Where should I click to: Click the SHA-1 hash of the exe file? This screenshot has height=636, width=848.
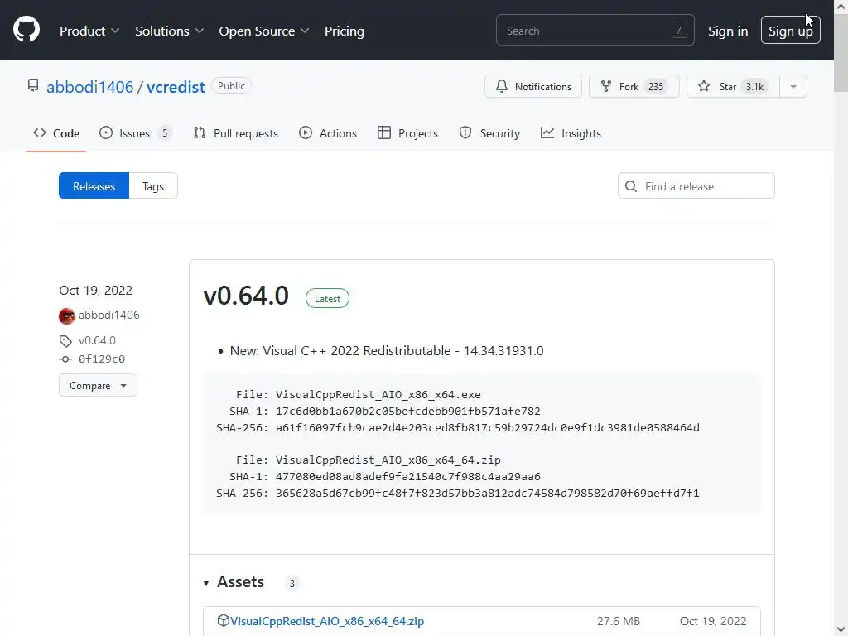(407, 411)
